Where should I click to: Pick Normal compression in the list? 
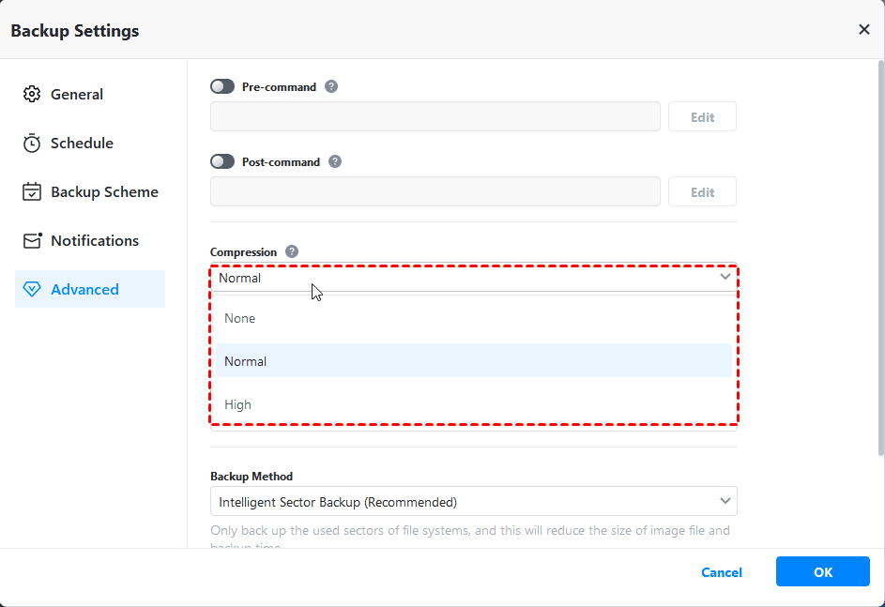(246, 362)
